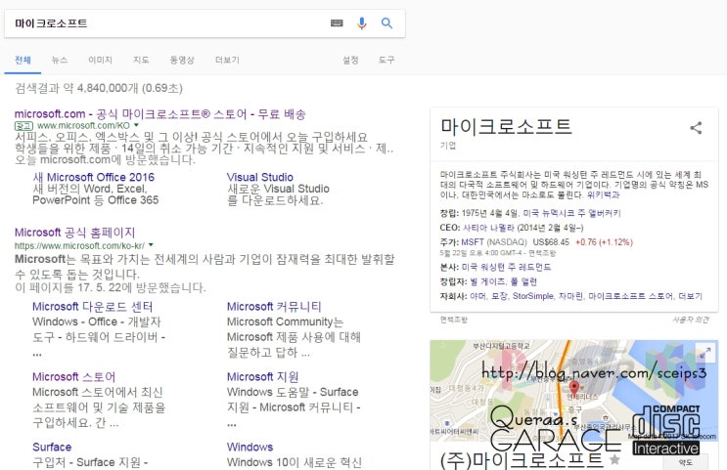Screen dimensions: 727x470
Task: Open dropdown arrow next to www.microsoft.com/KO
Action: (136, 125)
